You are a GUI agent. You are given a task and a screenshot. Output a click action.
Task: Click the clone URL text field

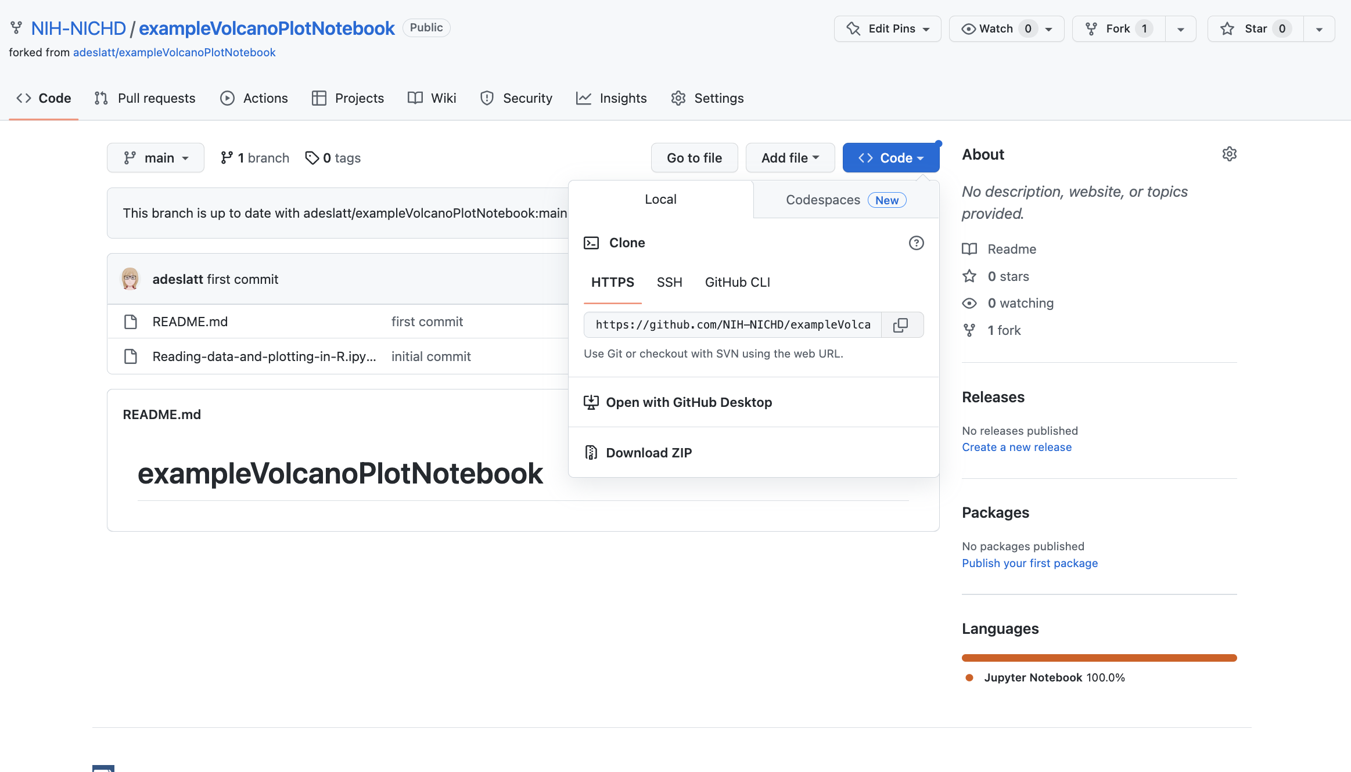(x=733, y=325)
